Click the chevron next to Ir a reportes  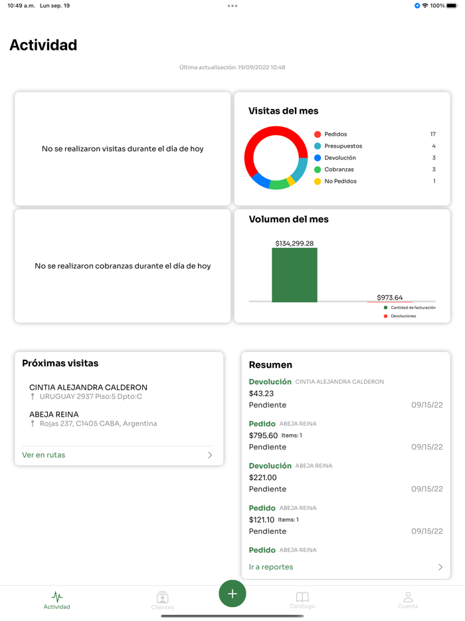(440, 567)
